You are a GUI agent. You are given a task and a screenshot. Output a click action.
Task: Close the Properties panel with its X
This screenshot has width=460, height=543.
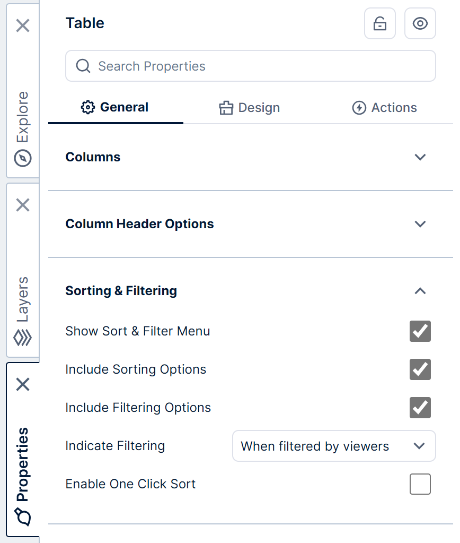(x=23, y=384)
